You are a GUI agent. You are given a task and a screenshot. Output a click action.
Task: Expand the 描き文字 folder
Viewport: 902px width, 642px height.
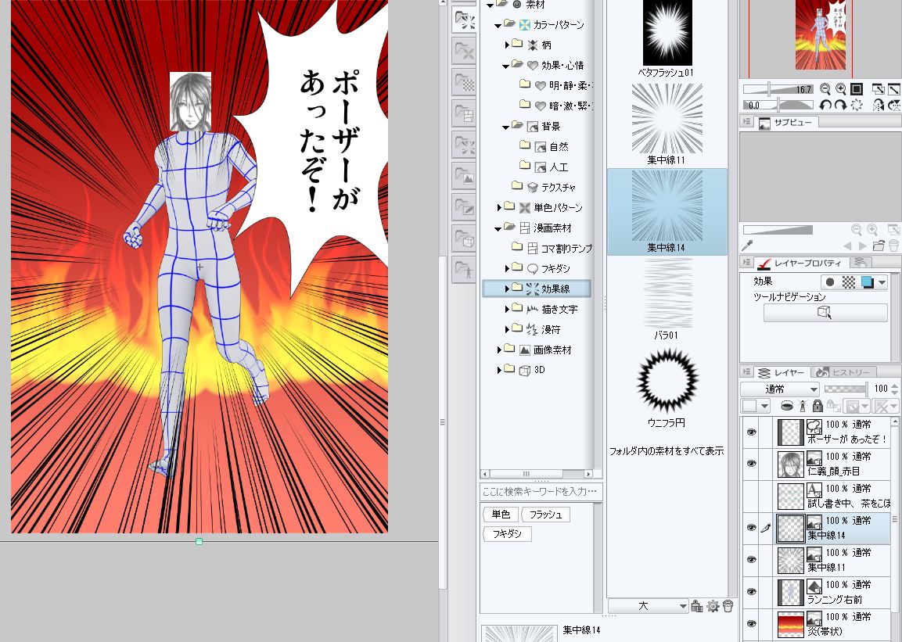pos(507,309)
